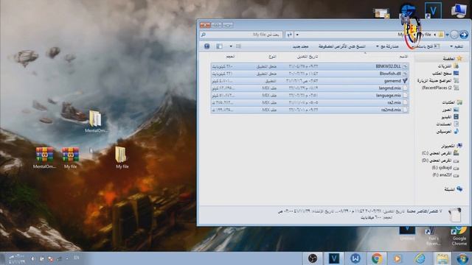Open drive (F:) ana21f
The height and width of the screenshot is (265, 472).
(445, 175)
